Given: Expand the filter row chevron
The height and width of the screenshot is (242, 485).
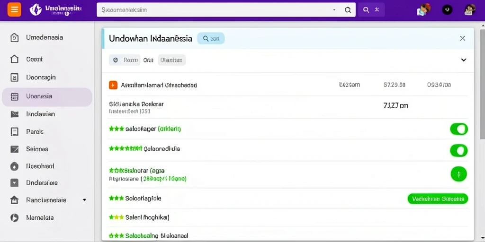Looking at the screenshot, I should [463, 60].
